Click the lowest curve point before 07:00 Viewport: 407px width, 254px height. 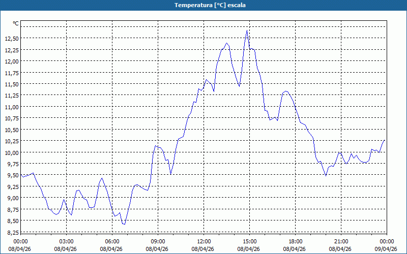click(124, 224)
